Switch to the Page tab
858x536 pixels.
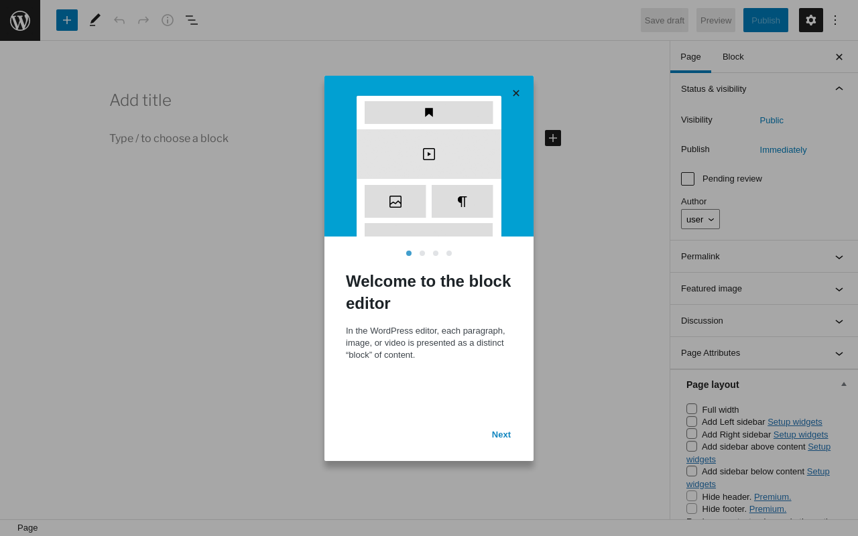pyautogui.click(x=690, y=57)
